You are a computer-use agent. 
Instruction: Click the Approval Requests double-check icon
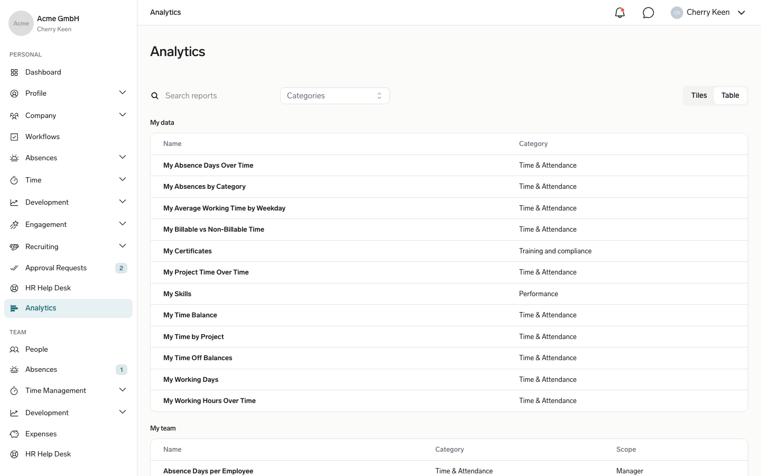(x=14, y=268)
